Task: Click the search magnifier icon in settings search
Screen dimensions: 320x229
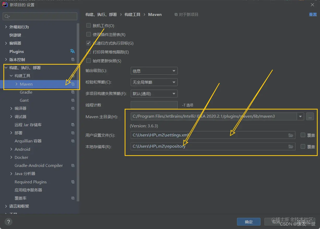Action: [x=7, y=16]
